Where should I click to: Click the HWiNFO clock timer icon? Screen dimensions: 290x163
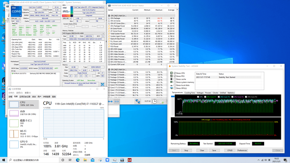click(x=155, y=102)
